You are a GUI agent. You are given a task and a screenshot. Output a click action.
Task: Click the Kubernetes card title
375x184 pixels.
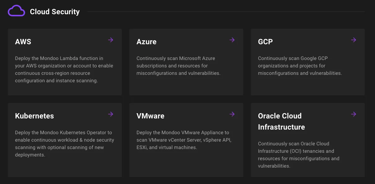(34, 116)
